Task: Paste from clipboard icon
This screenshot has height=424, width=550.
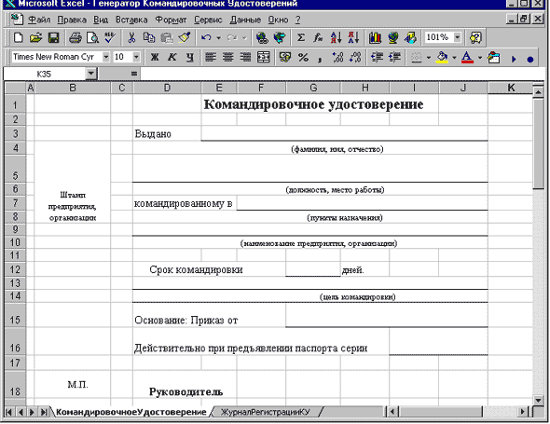Action: 167,37
